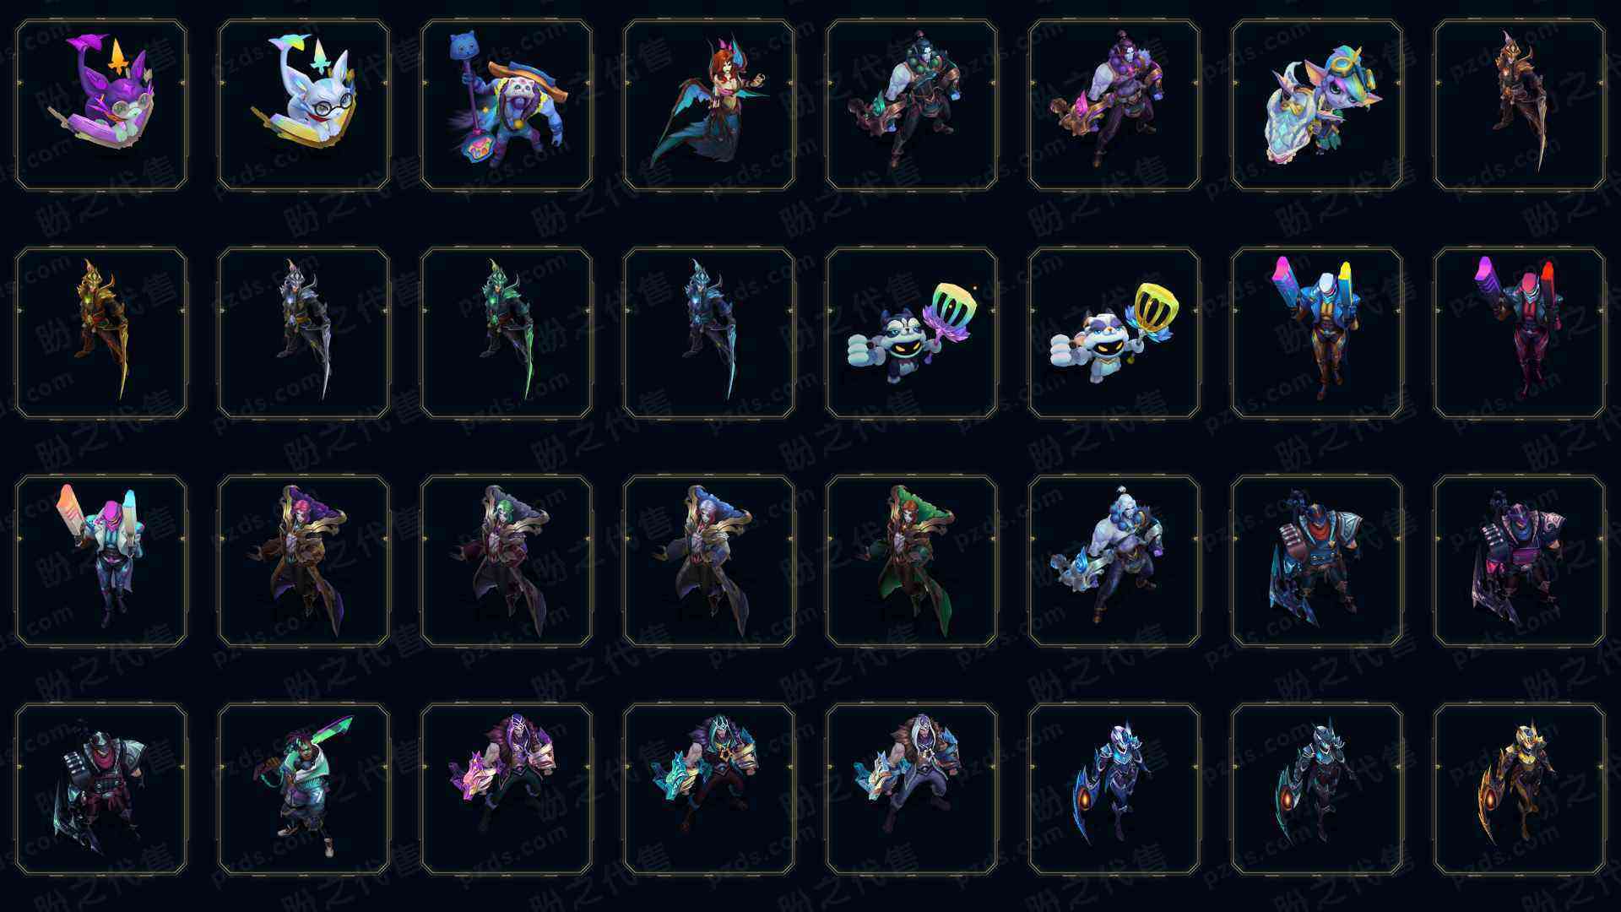The image size is (1621, 912).
Task: Select the magenta armored brute skin
Action: click(x=1520, y=561)
